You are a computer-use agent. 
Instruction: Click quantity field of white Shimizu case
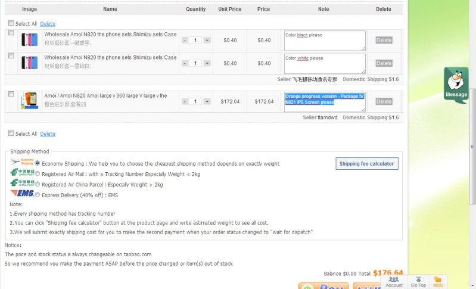coord(195,63)
